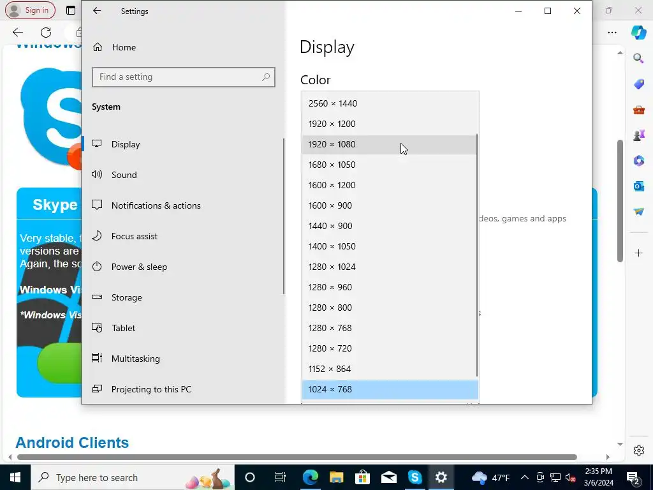Pick 1440 × 900 resolution

click(390, 226)
